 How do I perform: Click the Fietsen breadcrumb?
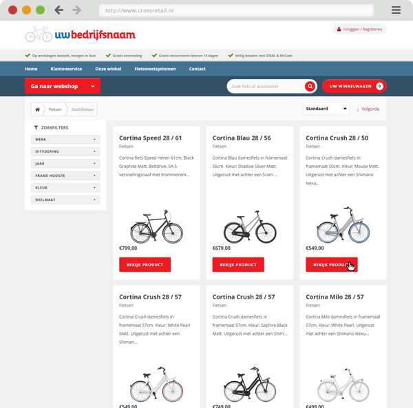tap(55, 109)
